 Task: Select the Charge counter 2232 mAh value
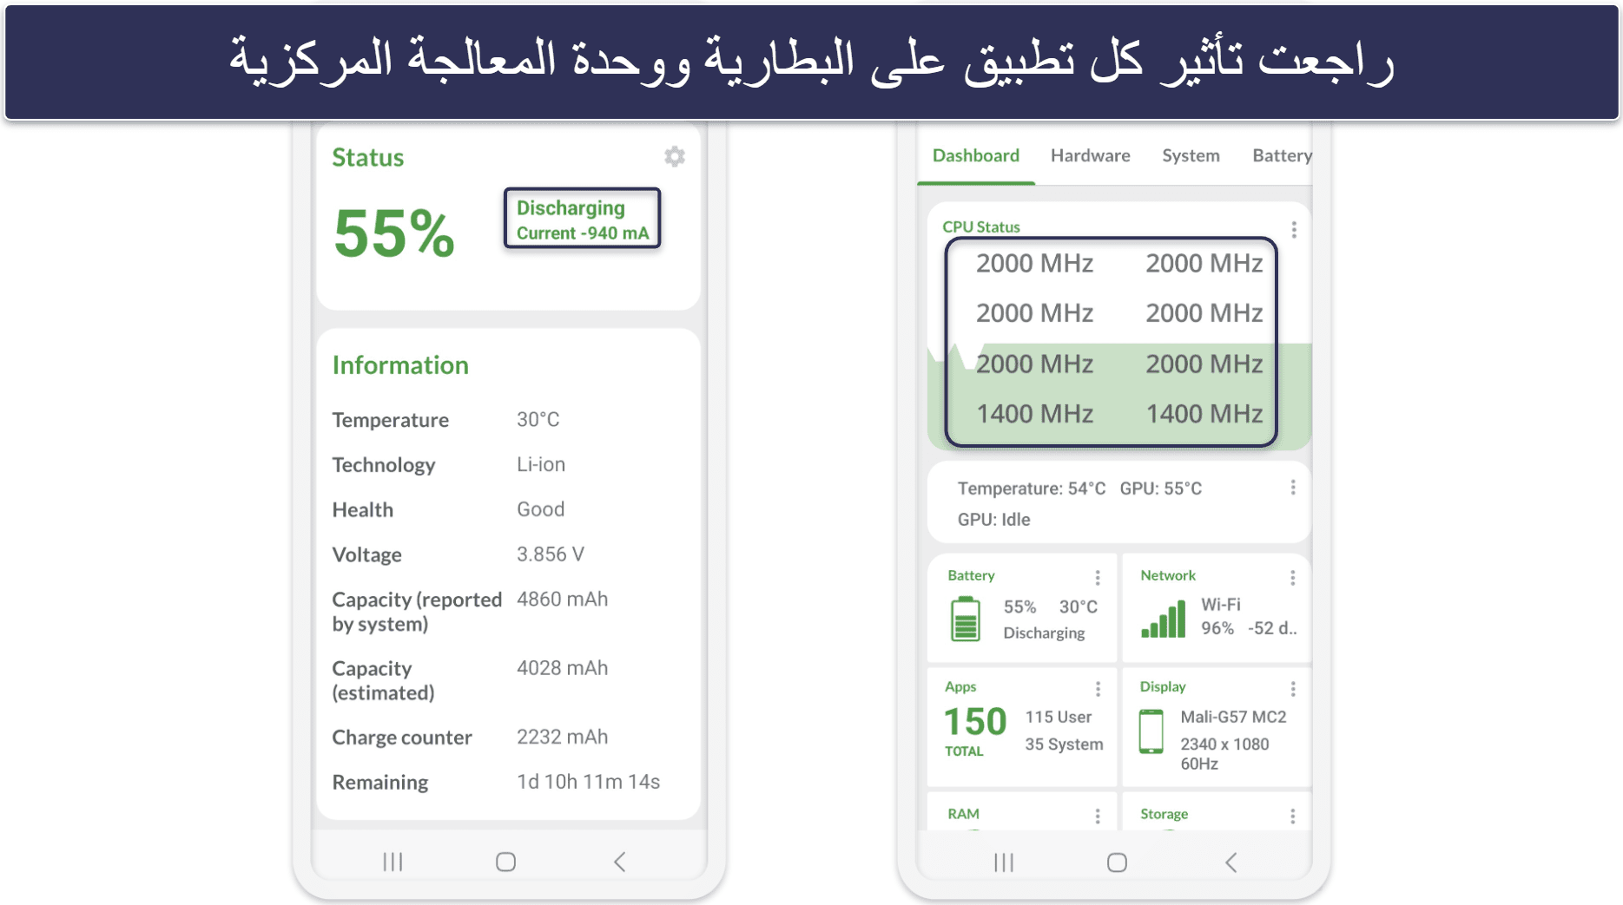[562, 737]
